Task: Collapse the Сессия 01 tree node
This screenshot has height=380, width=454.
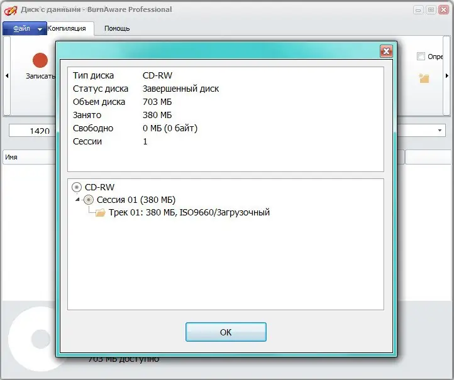Action: click(77, 200)
